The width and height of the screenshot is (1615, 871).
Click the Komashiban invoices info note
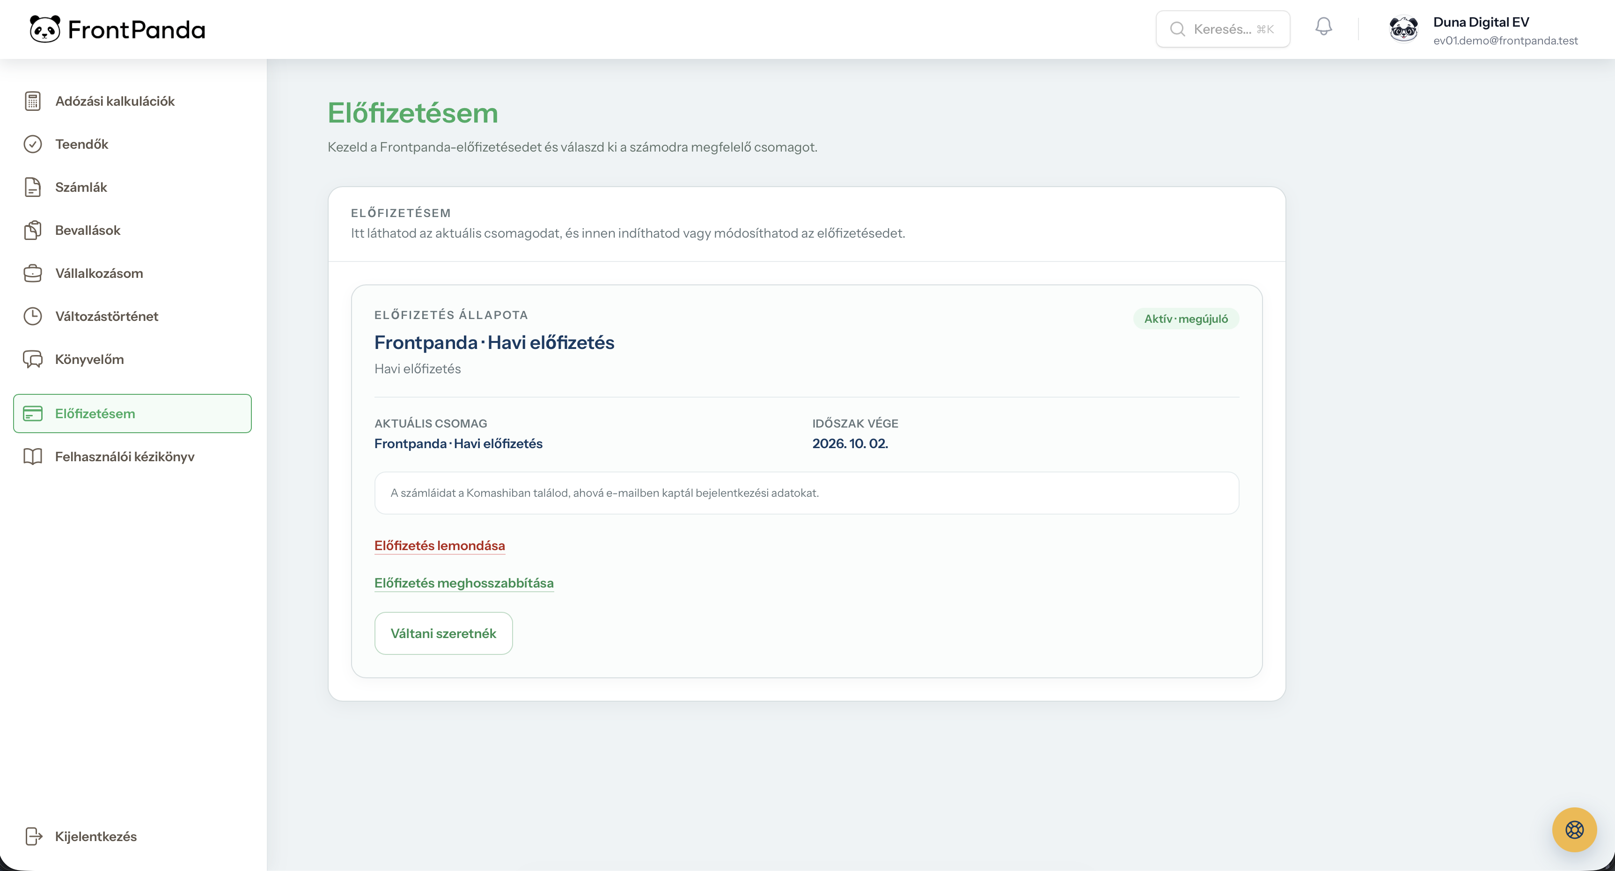[806, 493]
